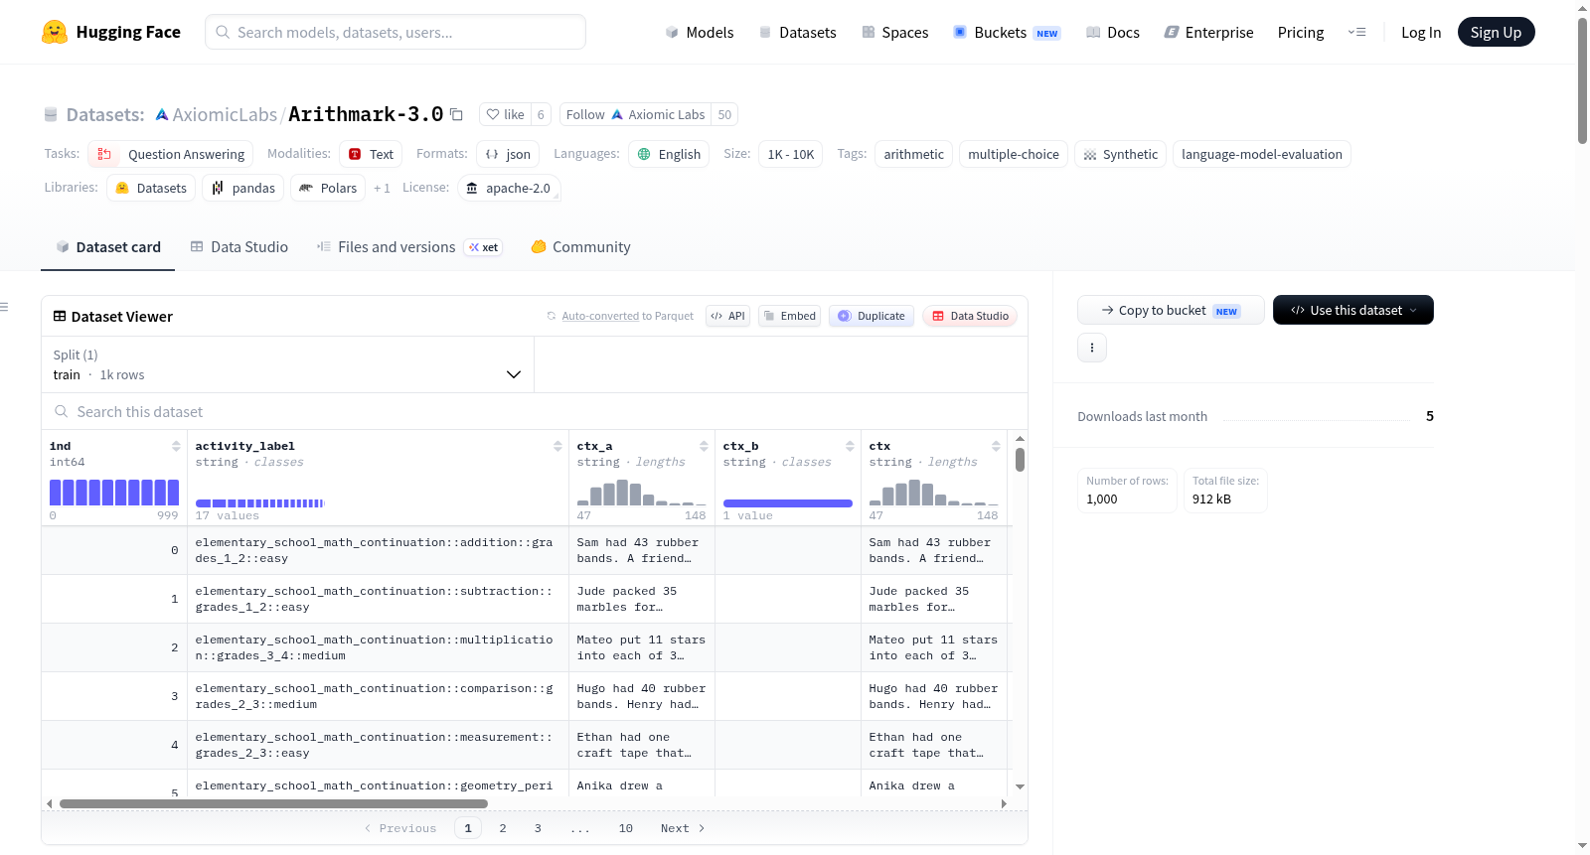Click the Polars library tag
Image resolution: width=1590 pixels, height=855 pixels.
328,188
